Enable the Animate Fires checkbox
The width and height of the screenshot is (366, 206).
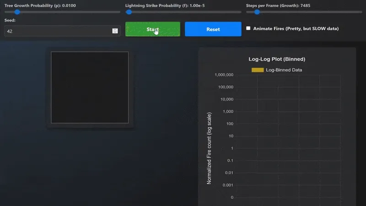248,28
